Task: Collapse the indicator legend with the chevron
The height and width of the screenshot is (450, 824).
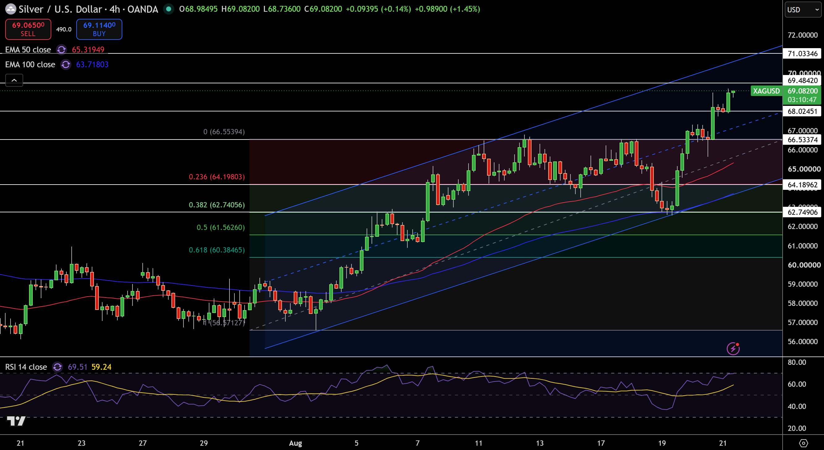Action: 14,80
